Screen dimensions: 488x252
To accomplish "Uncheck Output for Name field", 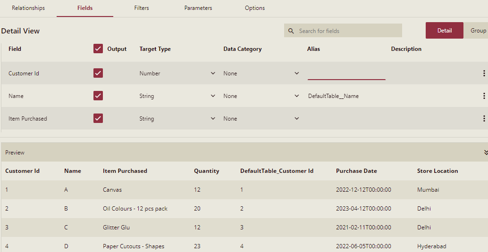I will [x=98, y=96].
